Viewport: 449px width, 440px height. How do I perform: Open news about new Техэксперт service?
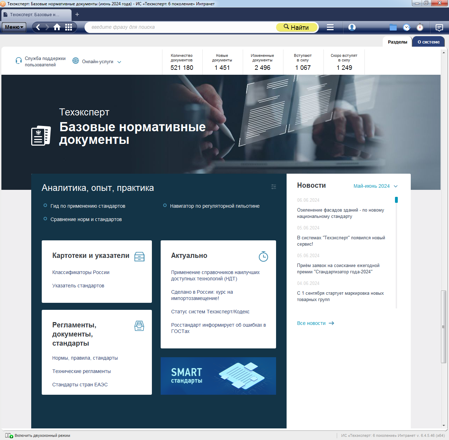pos(341,241)
